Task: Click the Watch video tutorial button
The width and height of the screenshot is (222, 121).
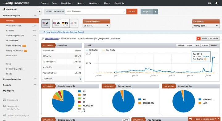Action: (x=208, y=38)
